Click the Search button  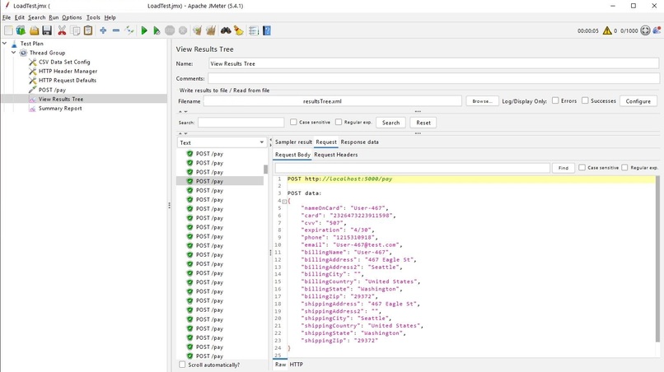(390, 123)
